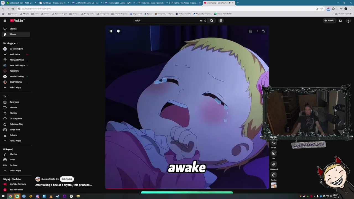The image size is (354, 199).
Task: Toggle closed captions on the Short
Action: tap(251, 31)
